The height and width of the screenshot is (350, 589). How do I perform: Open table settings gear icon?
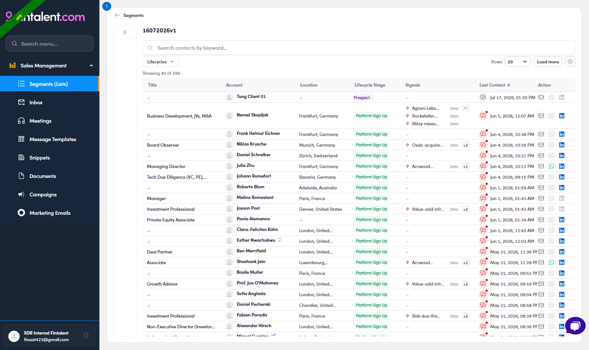[570, 62]
